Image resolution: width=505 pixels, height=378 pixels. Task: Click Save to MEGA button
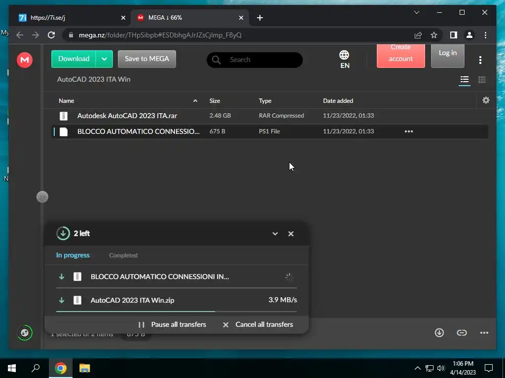tap(147, 59)
